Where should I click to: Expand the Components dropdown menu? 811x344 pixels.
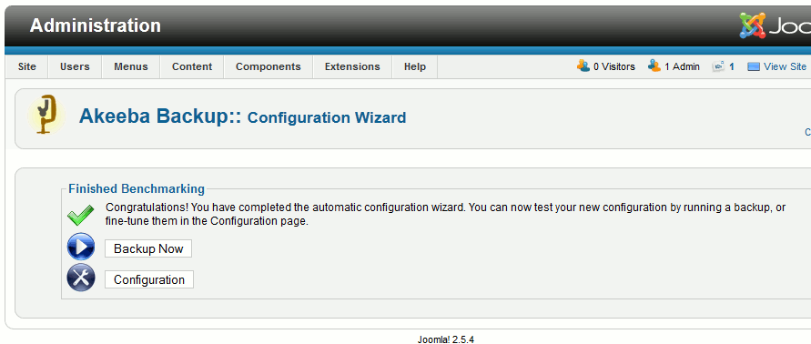[268, 66]
